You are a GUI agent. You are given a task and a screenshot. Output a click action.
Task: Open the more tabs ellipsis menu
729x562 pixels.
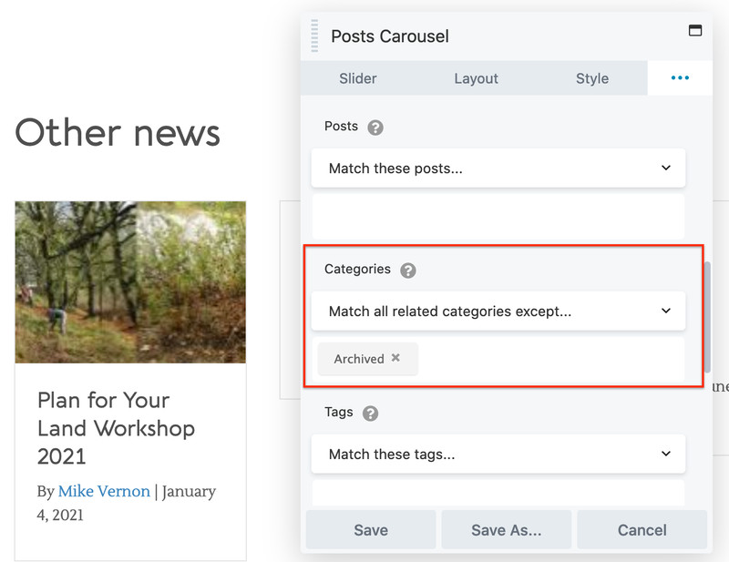[680, 78]
